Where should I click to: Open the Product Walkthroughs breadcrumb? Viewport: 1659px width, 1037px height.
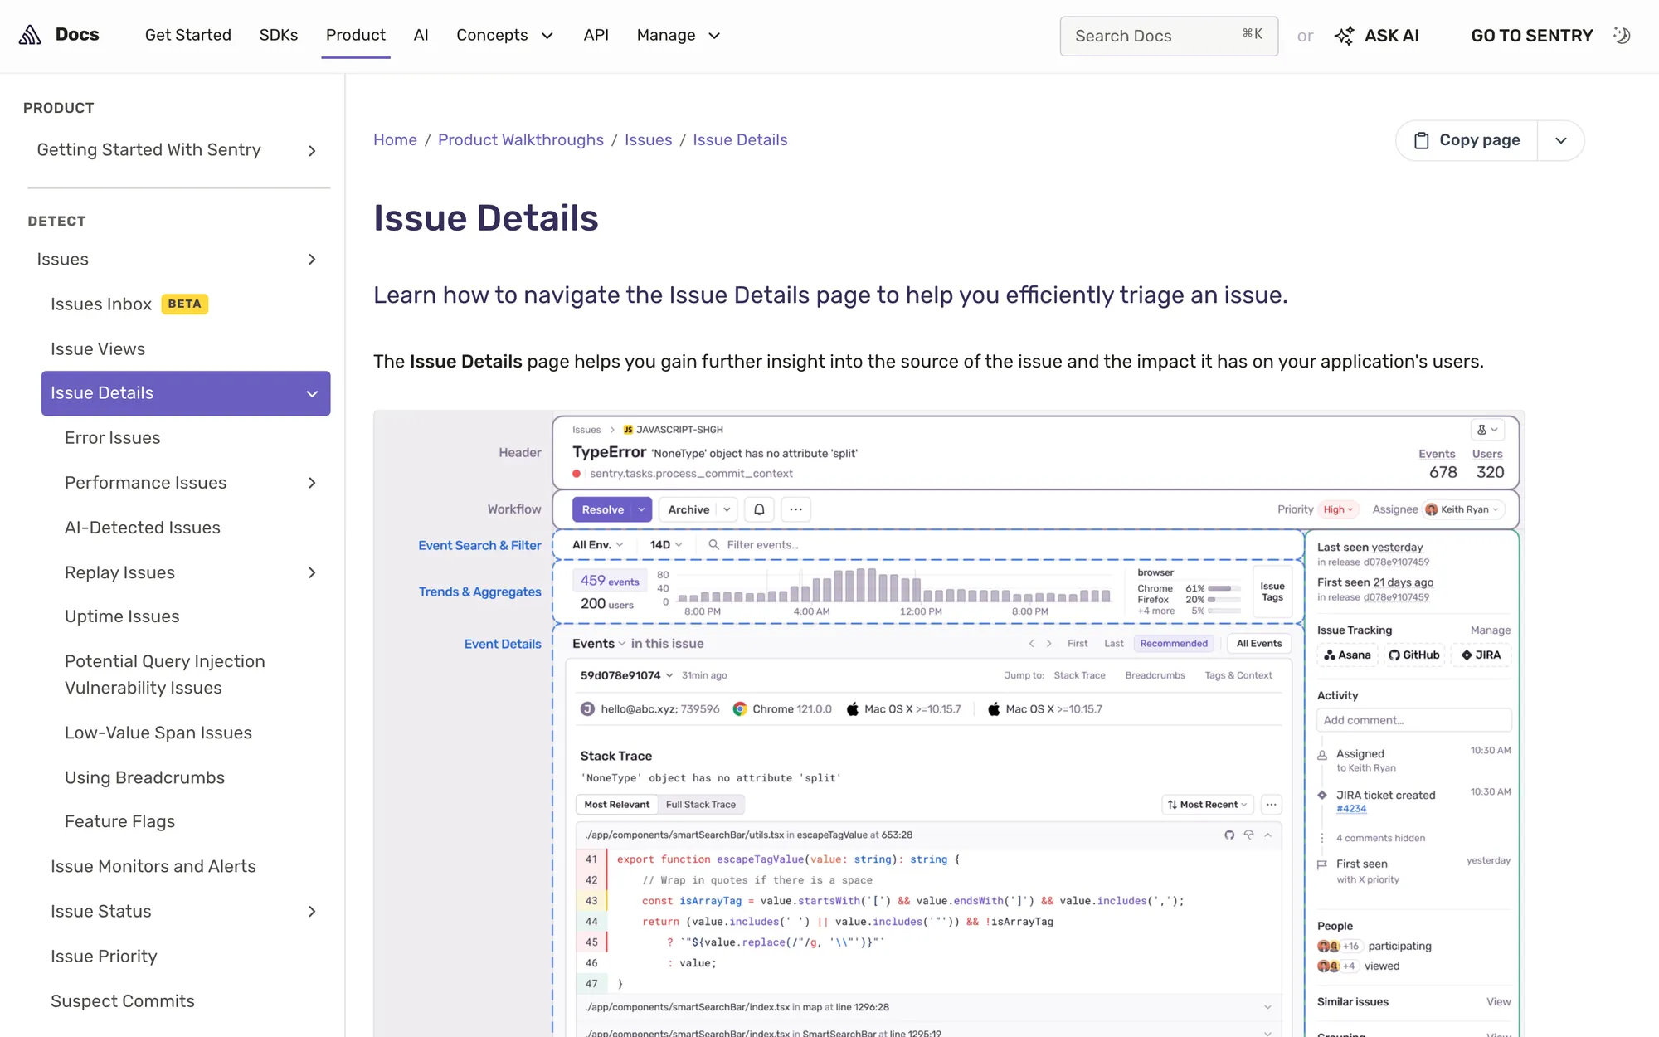coord(521,139)
